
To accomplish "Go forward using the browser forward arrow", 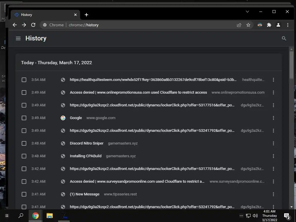I will point(24,25).
